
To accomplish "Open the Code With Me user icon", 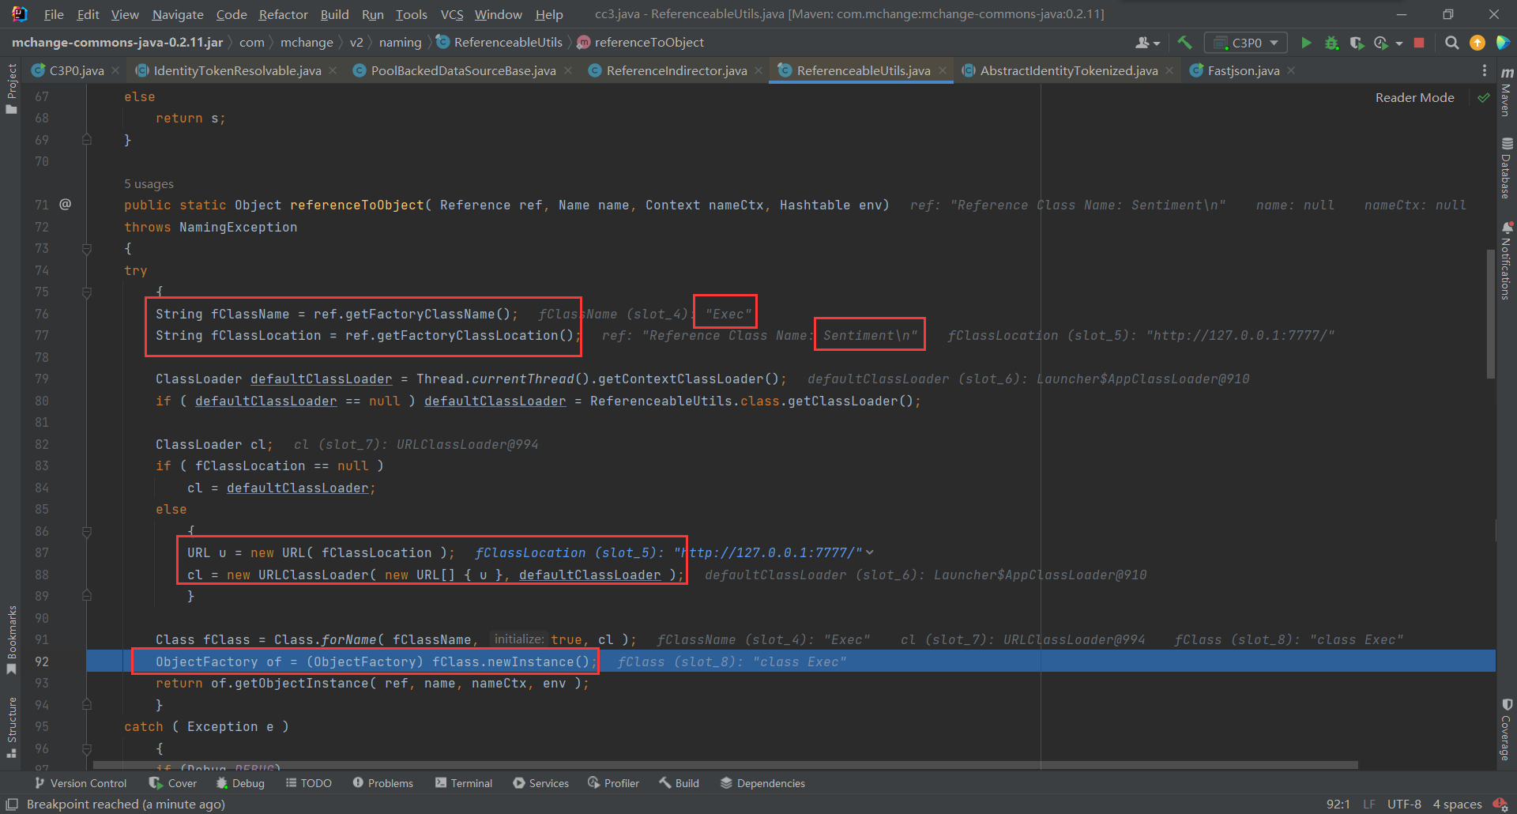I will pos(1142,43).
